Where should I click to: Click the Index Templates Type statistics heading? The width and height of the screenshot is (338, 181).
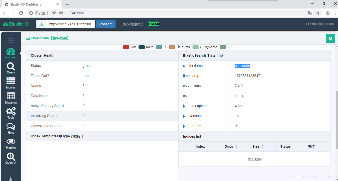[58, 136]
